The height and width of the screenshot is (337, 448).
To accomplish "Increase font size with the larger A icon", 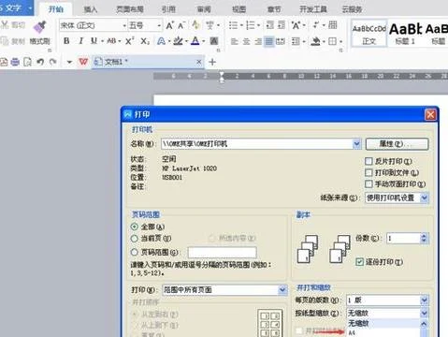I will [169, 25].
